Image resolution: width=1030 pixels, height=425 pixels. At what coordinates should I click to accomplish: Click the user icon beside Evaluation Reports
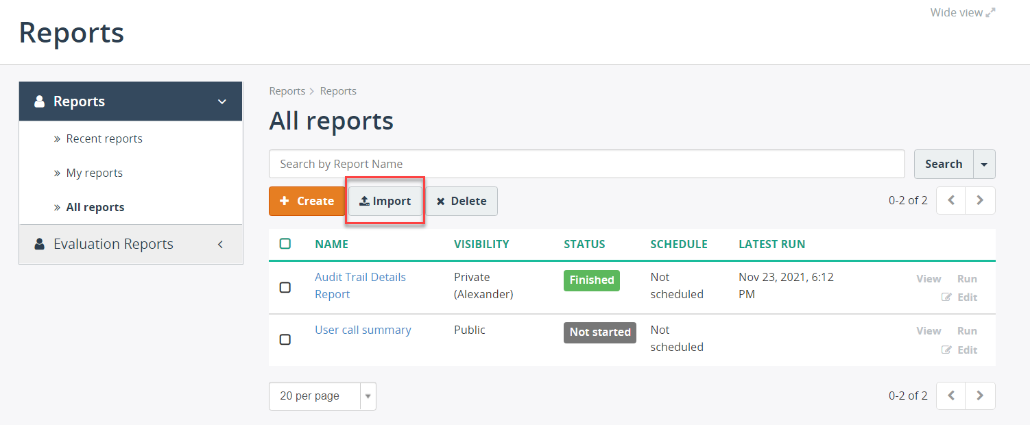point(39,244)
